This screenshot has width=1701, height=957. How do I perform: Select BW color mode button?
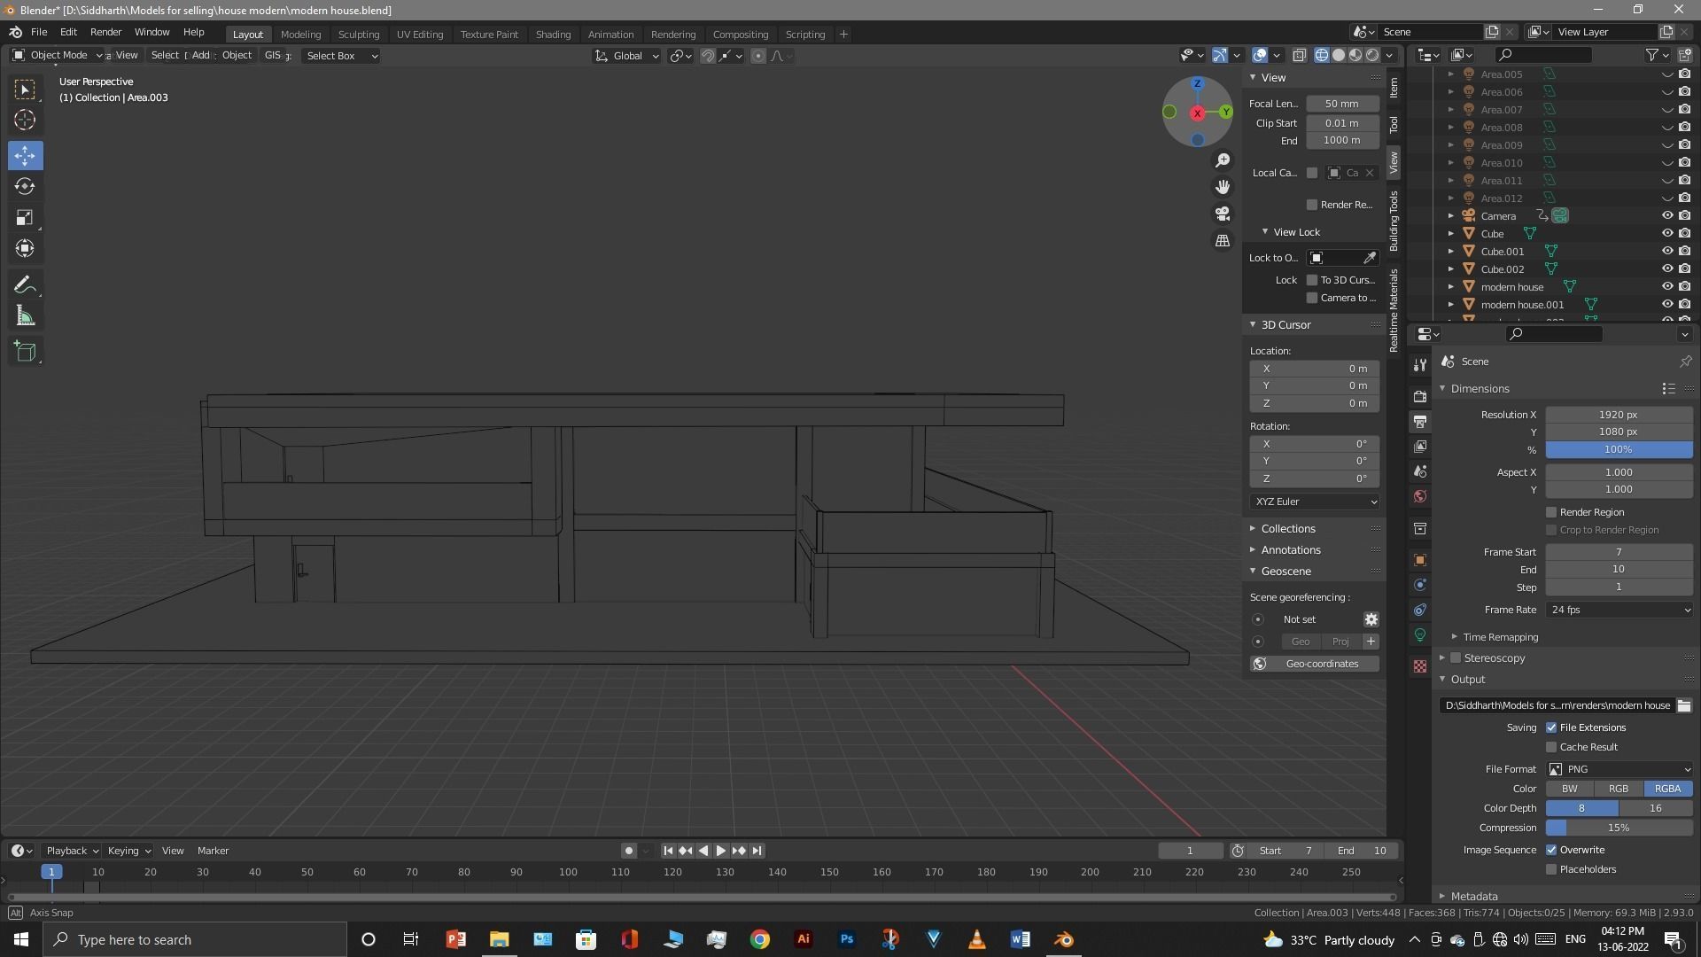tap(1570, 789)
